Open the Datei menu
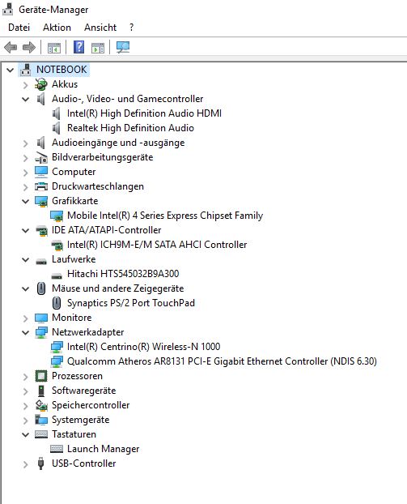 [x=19, y=28]
